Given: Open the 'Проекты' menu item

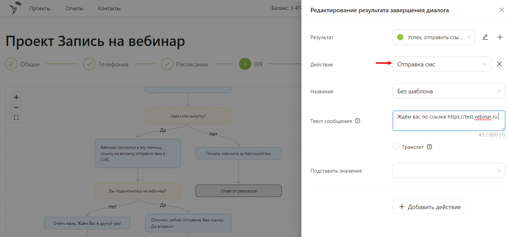Looking at the screenshot, I should click(x=40, y=9).
